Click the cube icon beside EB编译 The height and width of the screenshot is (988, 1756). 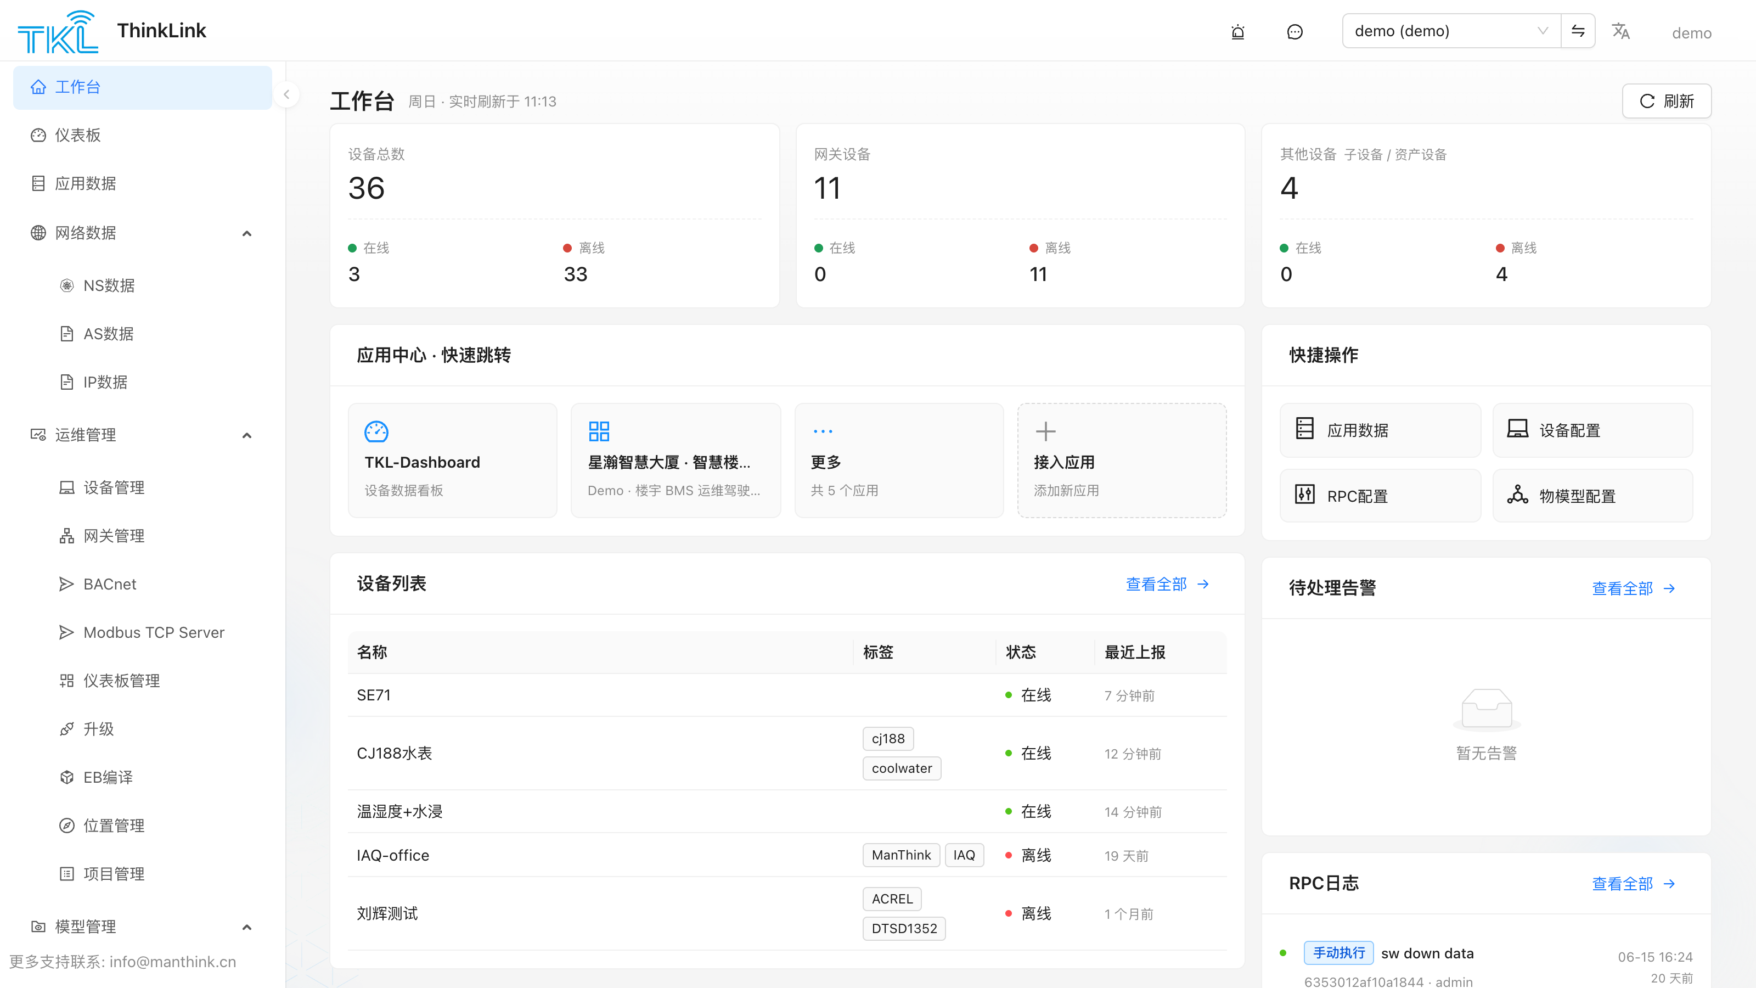(x=66, y=777)
